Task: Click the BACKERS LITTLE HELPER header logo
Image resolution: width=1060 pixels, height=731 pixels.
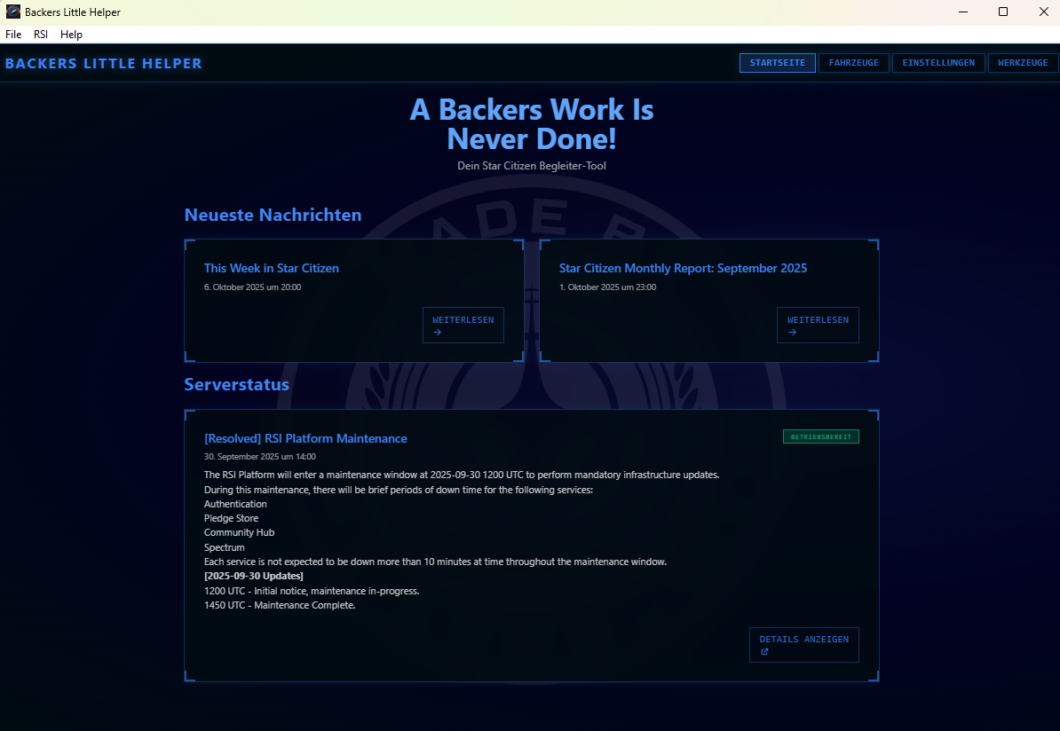Action: click(x=104, y=64)
